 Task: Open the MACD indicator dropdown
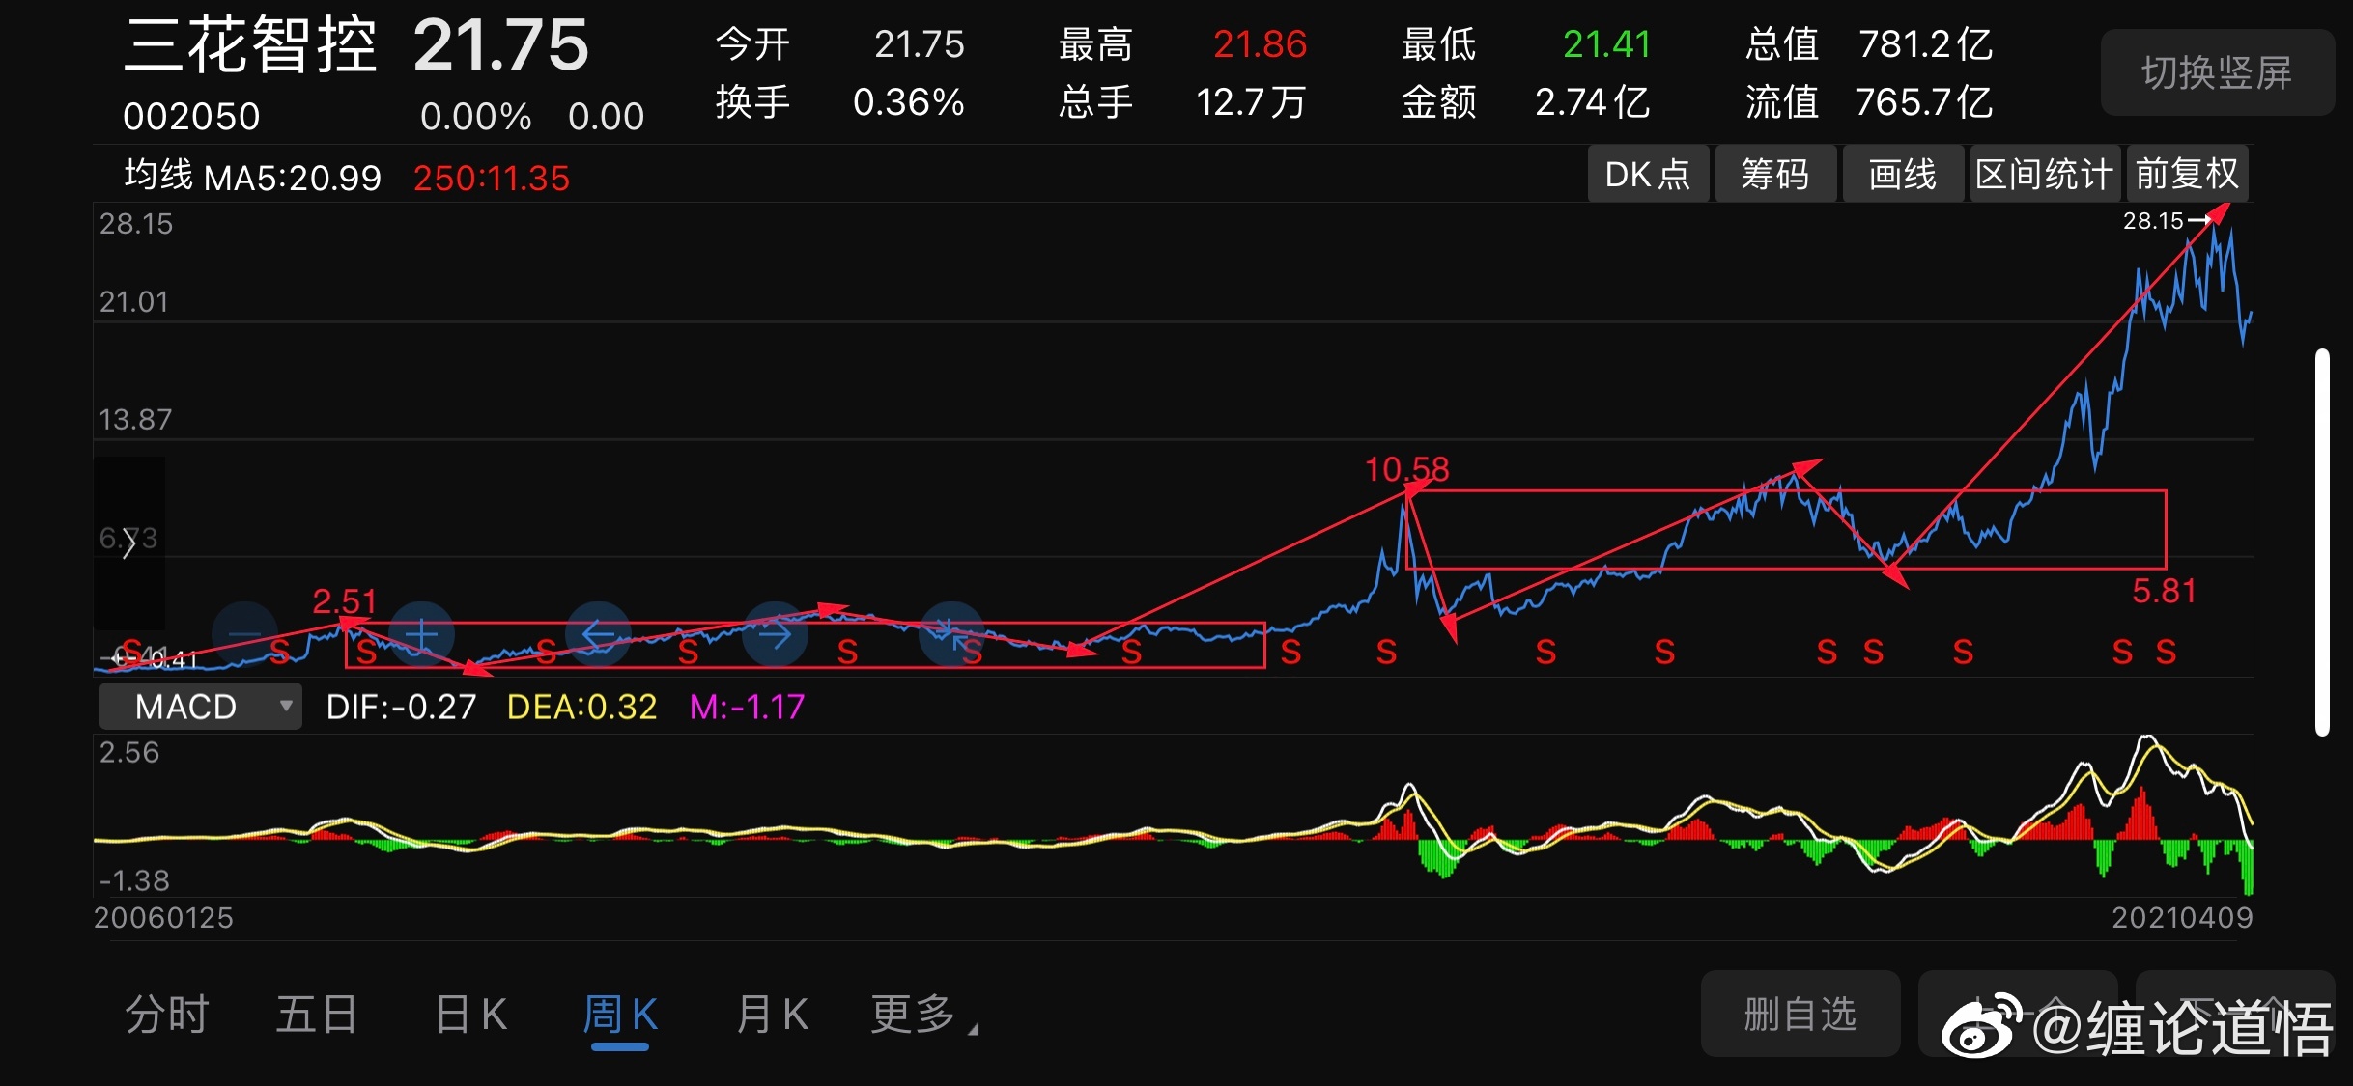tap(201, 707)
